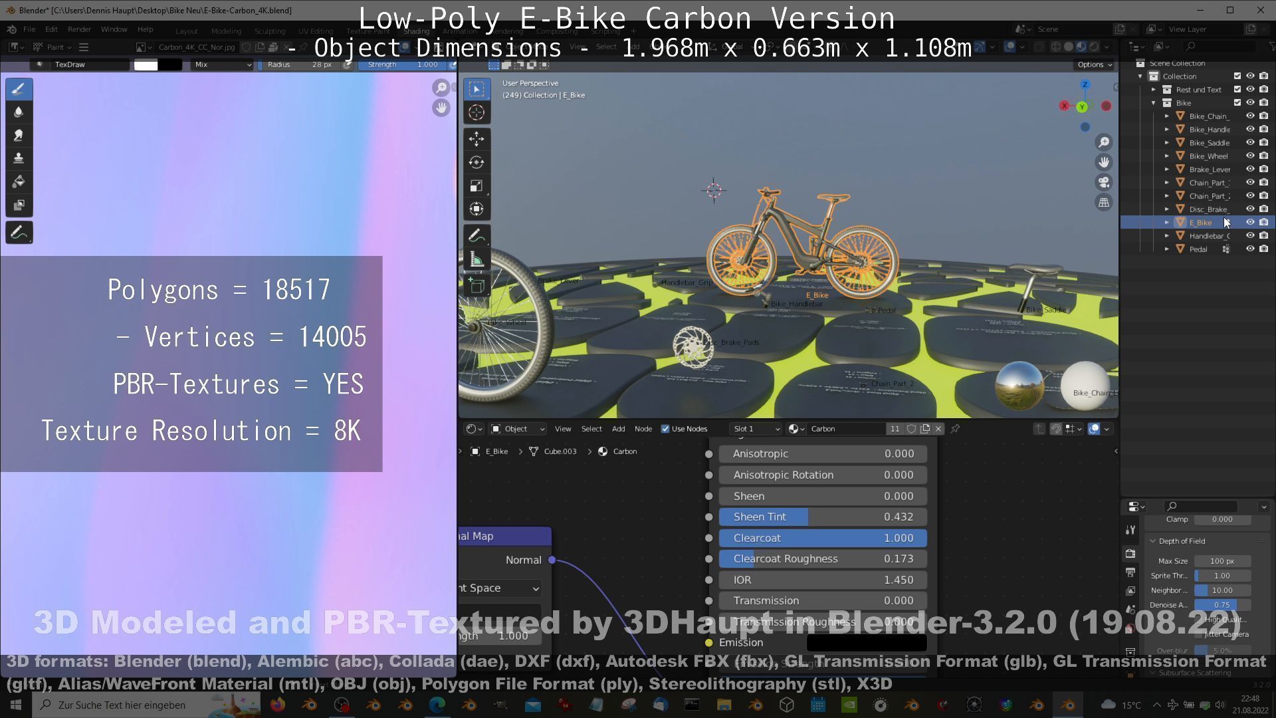Toggle camera view in viewport
The image size is (1276, 718).
[1104, 182]
